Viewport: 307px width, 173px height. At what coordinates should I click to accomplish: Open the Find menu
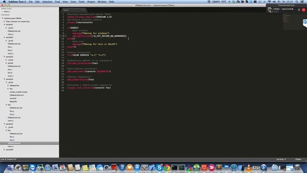click(x=58, y=1)
